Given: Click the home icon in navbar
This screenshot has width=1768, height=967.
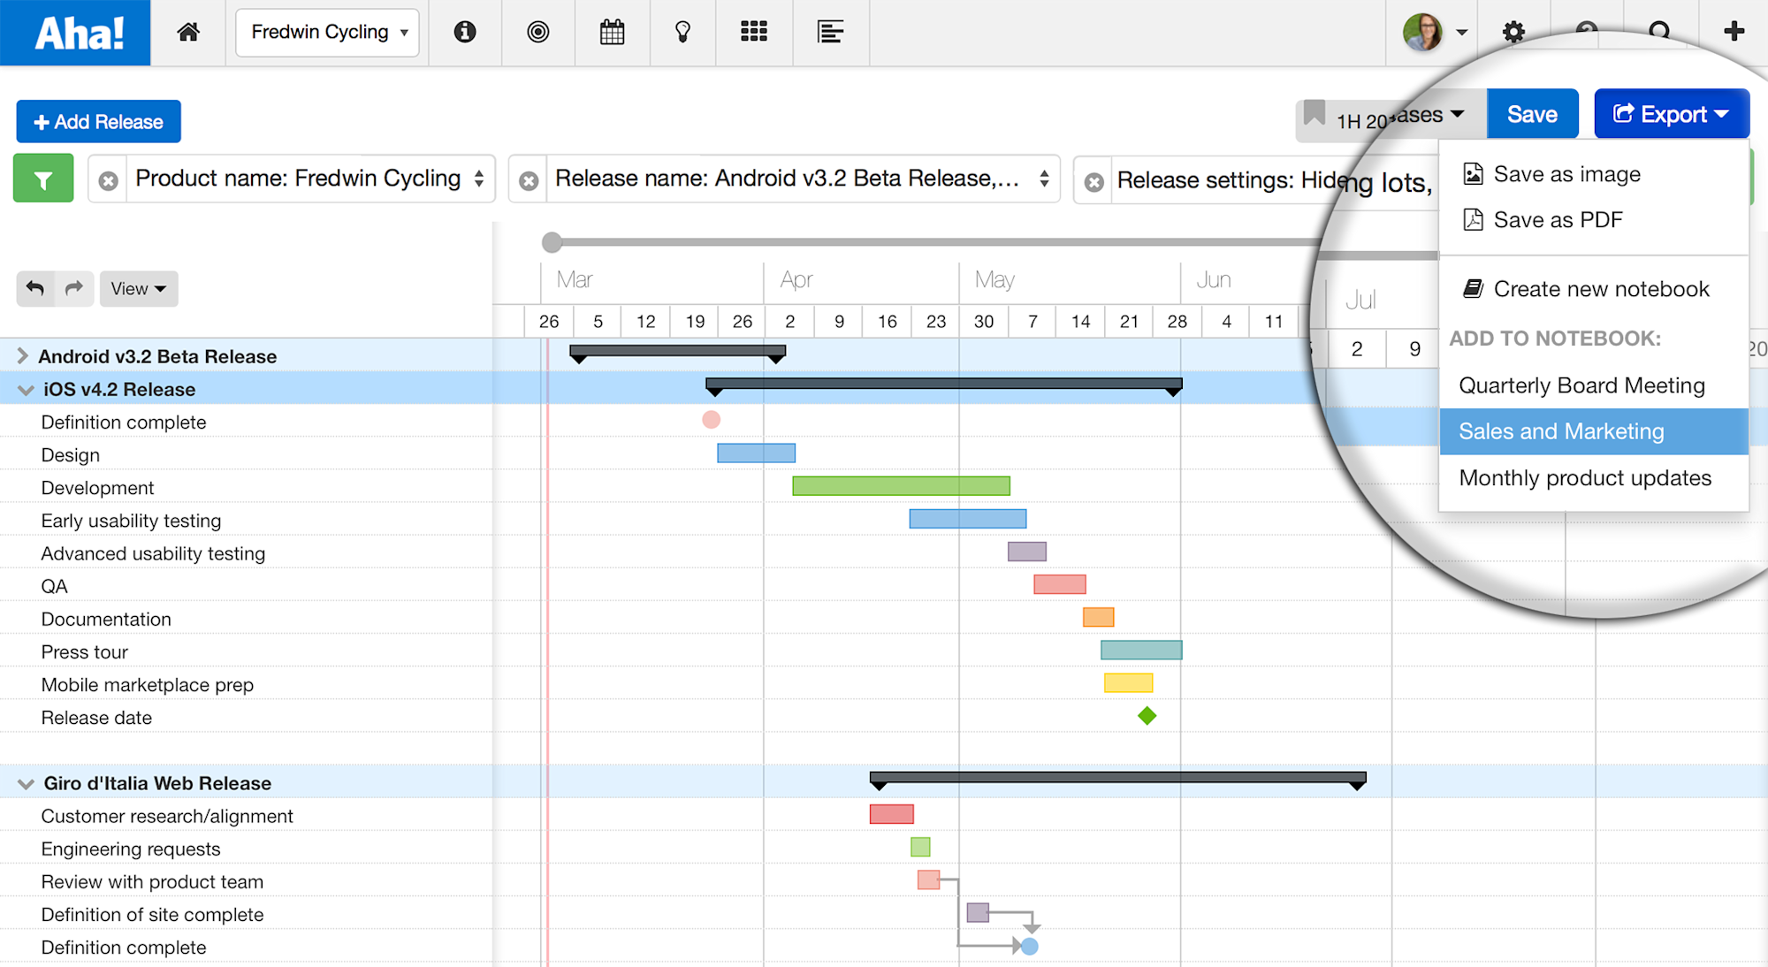Looking at the screenshot, I should point(188,33).
